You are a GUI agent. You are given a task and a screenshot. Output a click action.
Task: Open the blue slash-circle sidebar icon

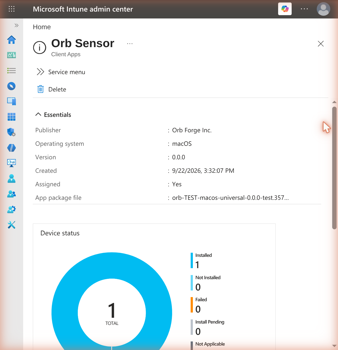pyautogui.click(x=12, y=148)
